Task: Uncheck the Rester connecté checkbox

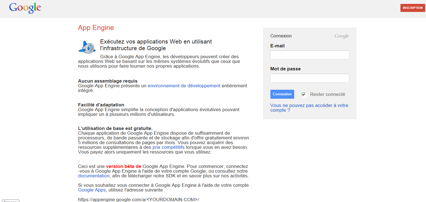Action: (x=304, y=95)
